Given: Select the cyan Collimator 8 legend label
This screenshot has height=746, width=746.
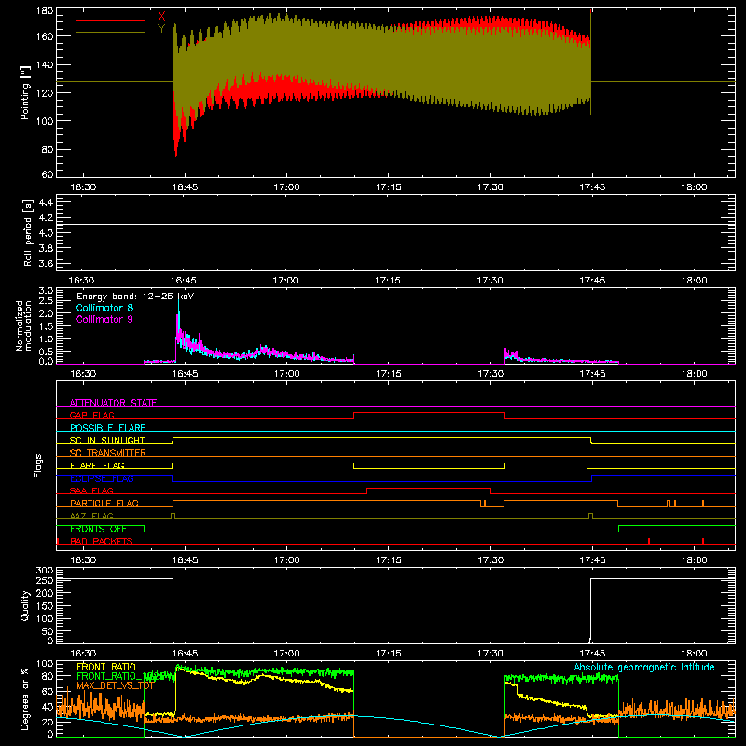Looking at the screenshot, I should coord(104,308).
